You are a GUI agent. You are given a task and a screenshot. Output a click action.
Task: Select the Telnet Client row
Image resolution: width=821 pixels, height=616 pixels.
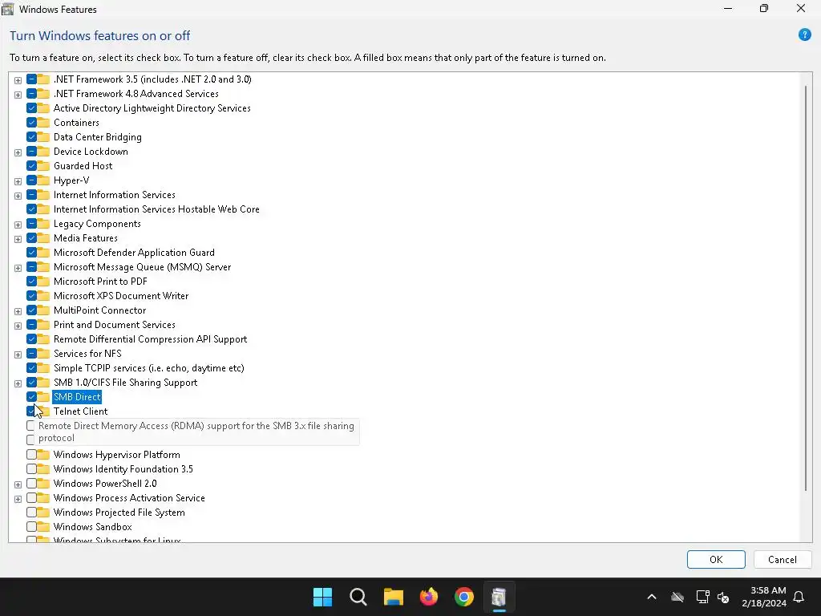80,411
